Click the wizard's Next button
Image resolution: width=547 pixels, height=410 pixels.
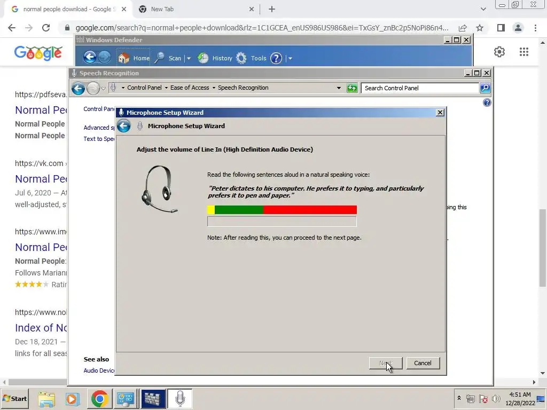(x=386, y=363)
